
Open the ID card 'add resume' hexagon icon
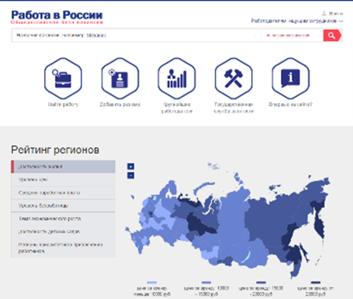(x=120, y=78)
